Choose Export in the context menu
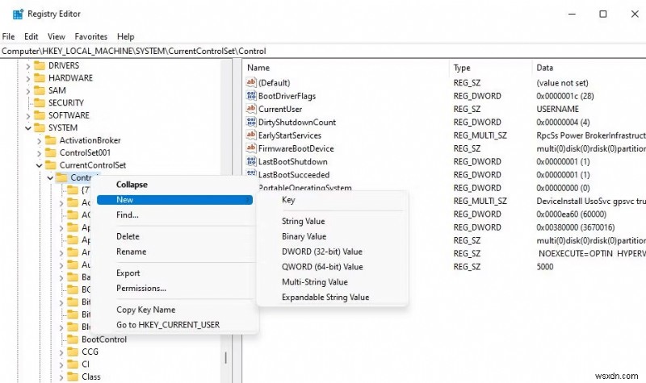This screenshot has width=646, height=383. 174,273
